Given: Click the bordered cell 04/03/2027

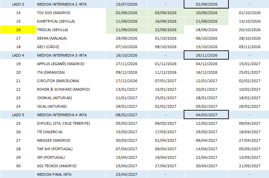Looking at the screenshot, I should pos(206,115).
